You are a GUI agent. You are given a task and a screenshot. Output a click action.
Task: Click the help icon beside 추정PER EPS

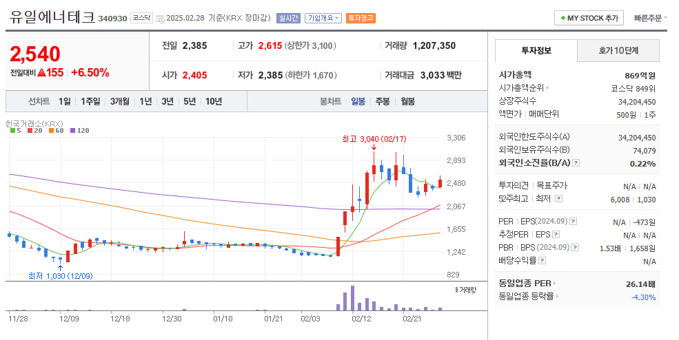click(556, 235)
